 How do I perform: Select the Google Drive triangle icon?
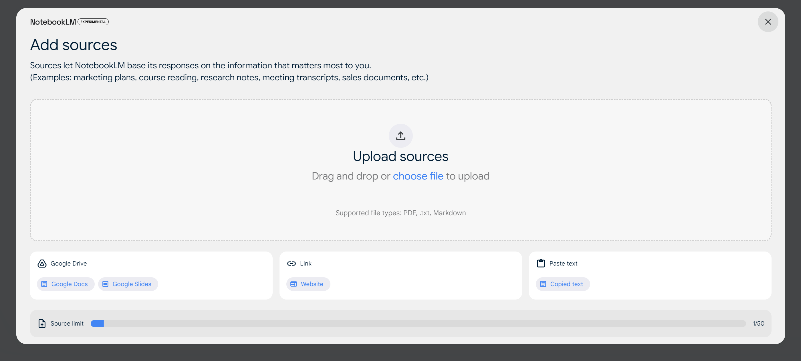click(x=42, y=264)
